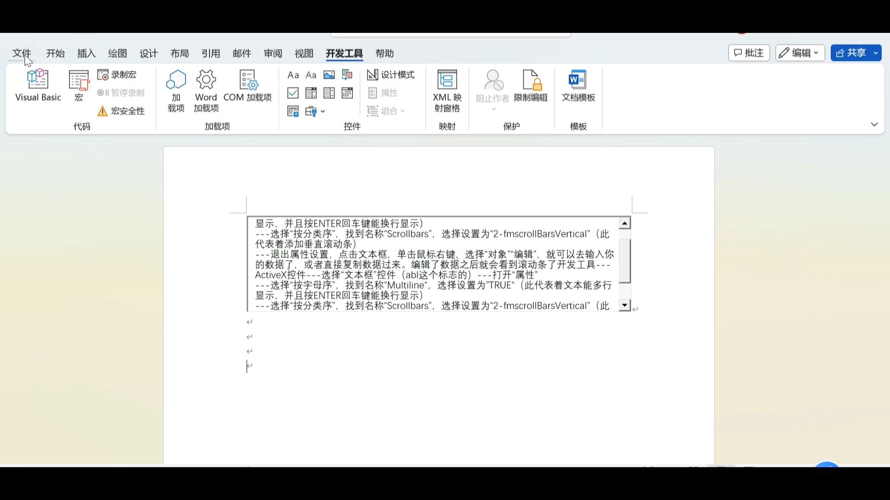The width and height of the screenshot is (890, 500).
Task: Insert a repeating section content control
Action: click(x=293, y=111)
